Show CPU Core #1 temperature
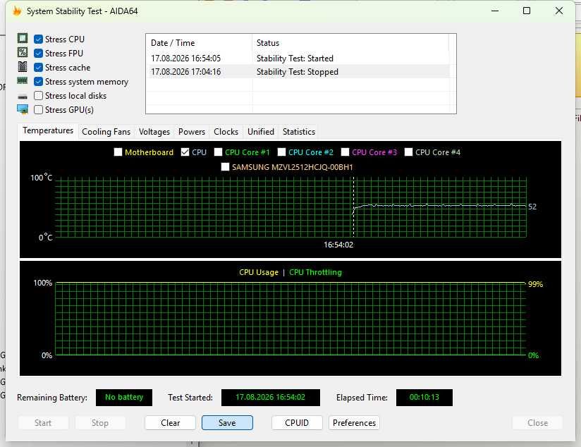This screenshot has width=581, height=447. [x=219, y=152]
